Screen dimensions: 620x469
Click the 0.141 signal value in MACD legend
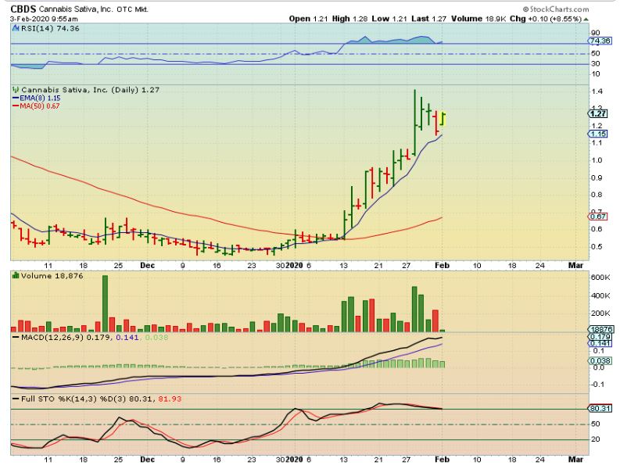click(x=127, y=338)
